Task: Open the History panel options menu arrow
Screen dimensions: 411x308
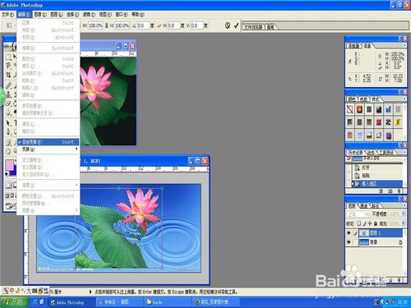Action: pos(404,152)
